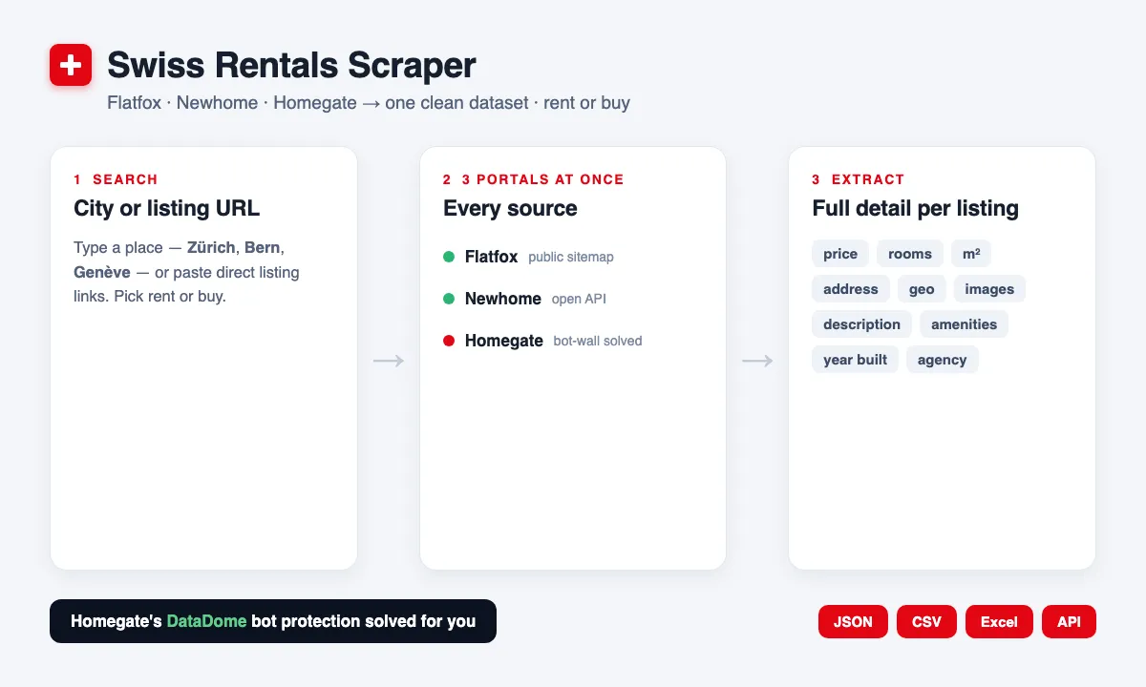Select the price tag chip
This screenshot has height=687, width=1146.
tap(840, 254)
